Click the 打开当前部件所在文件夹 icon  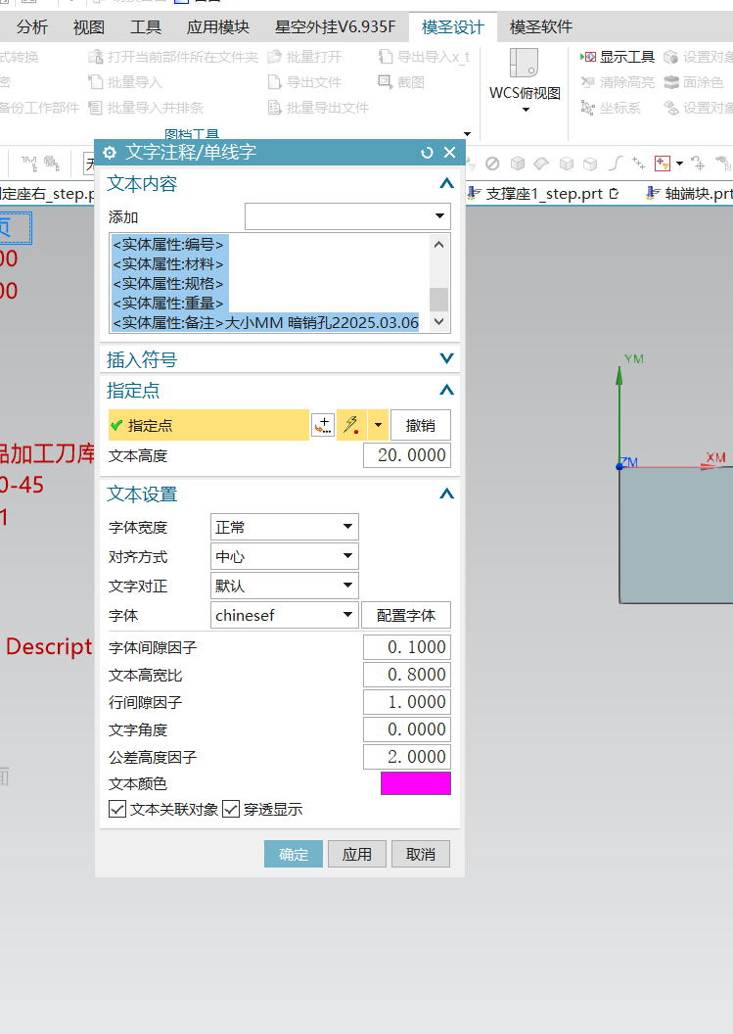click(x=96, y=58)
